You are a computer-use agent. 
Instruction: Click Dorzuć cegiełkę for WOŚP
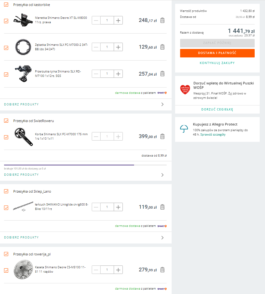tap(217, 110)
